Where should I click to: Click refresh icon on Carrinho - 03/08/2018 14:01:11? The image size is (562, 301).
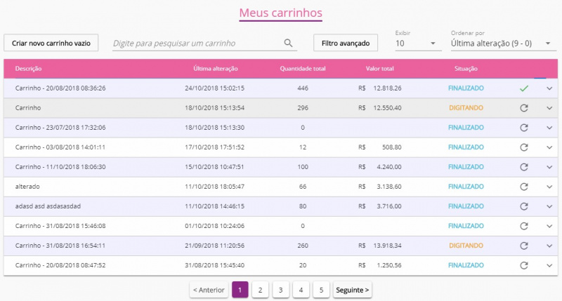click(524, 147)
